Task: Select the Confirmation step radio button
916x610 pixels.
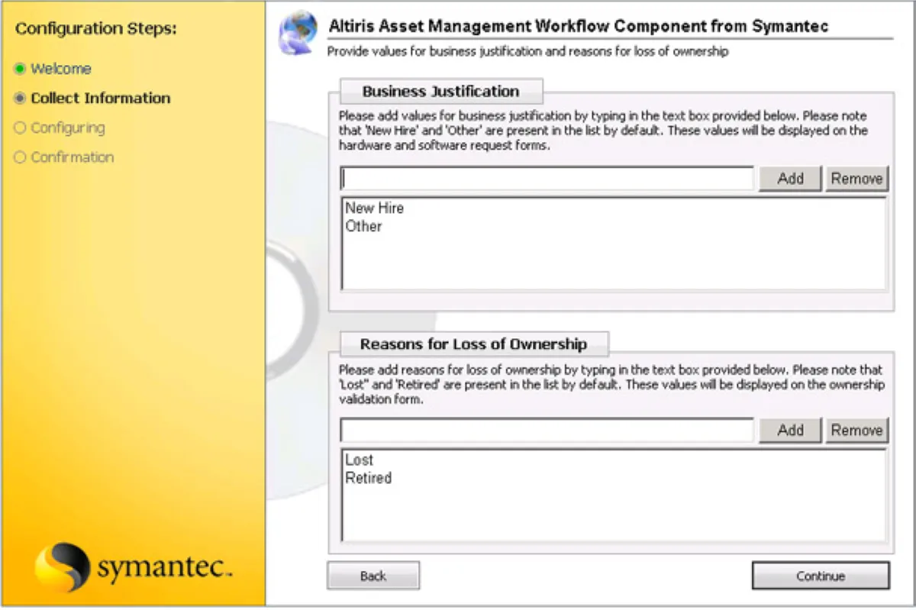Action: tap(20, 157)
